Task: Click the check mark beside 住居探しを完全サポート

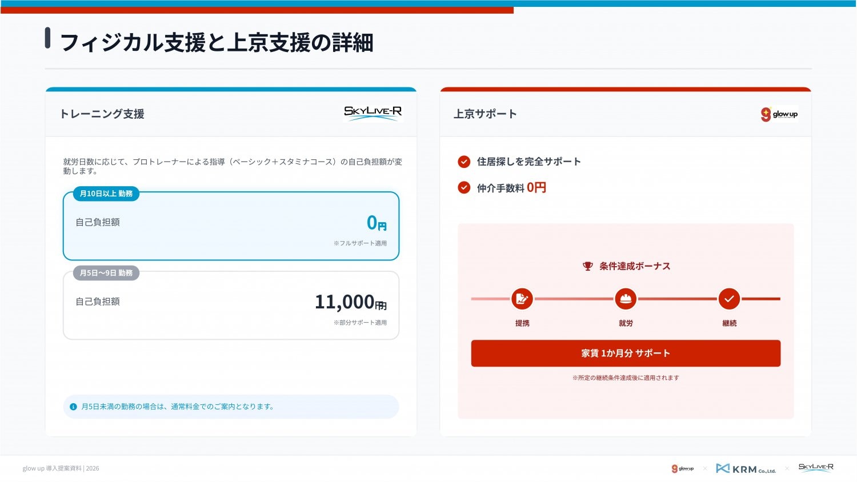Action: [x=464, y=162]
